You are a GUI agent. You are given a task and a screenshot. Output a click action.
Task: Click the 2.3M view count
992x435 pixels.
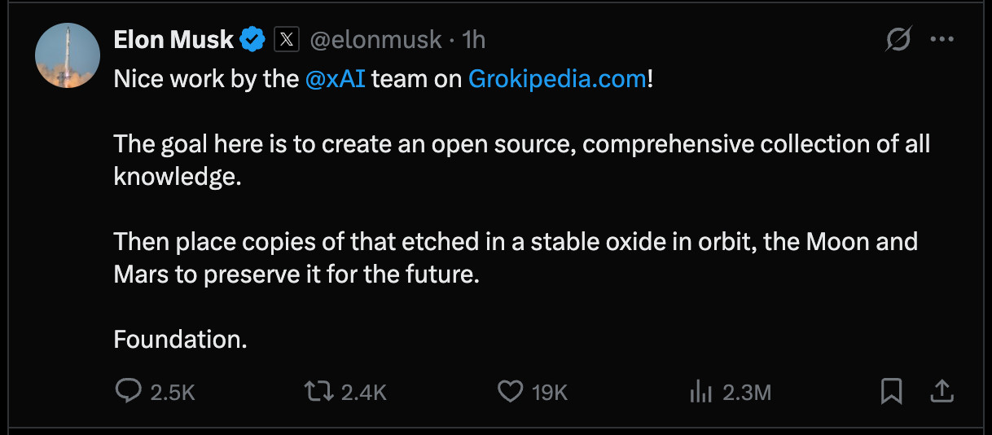pyautogui.click(x=746, y=393)
